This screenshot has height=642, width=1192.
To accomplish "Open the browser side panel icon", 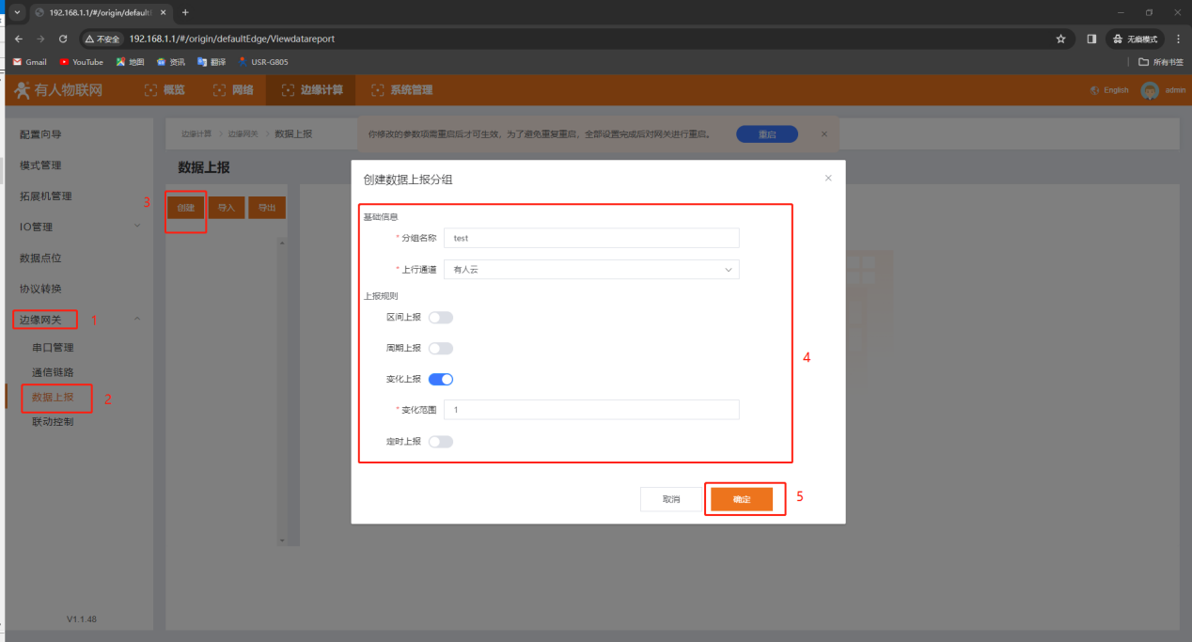I will point(1091,39).
